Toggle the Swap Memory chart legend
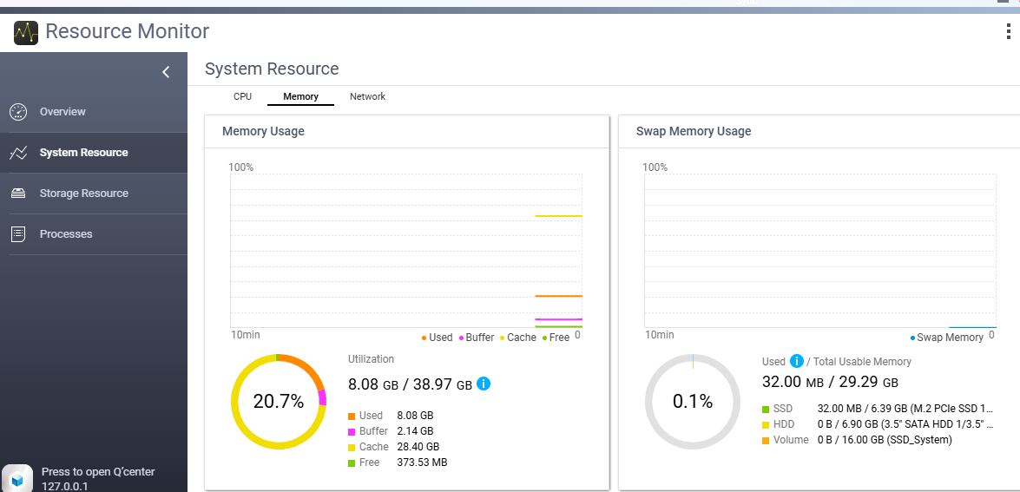The height and width of the screenshot is (492, 1020). tap(947, 338)
